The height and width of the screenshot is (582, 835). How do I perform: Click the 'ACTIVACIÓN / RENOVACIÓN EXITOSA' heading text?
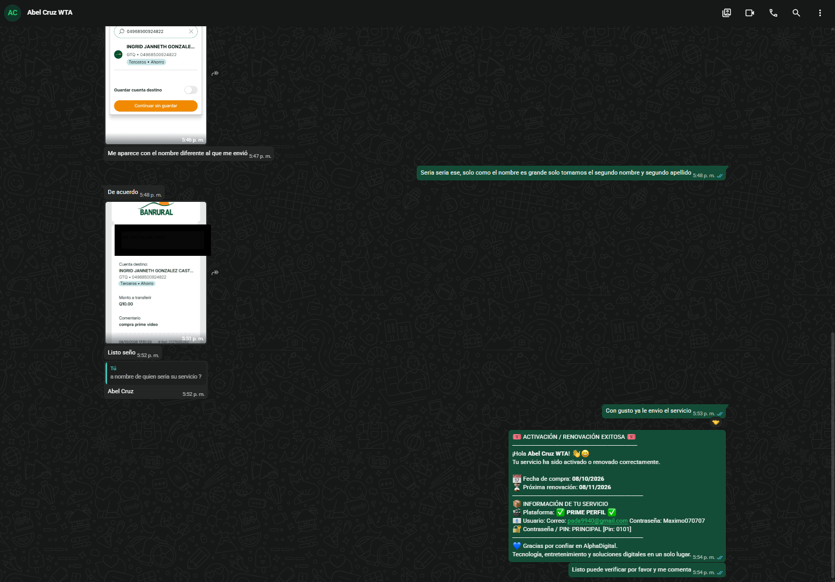574,437
